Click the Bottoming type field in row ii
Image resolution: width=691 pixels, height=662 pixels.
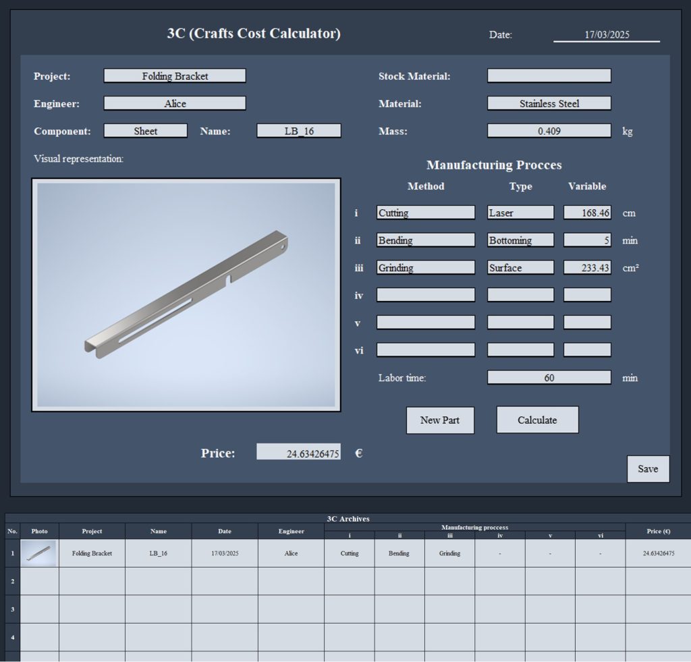520,241
